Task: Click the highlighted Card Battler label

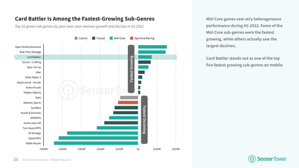Action: tap(34, 57)
